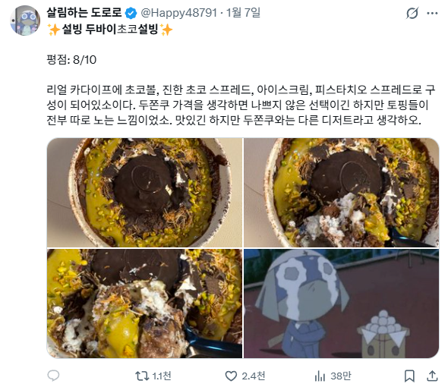Click the 2.4천 like count

pos(254,376)
